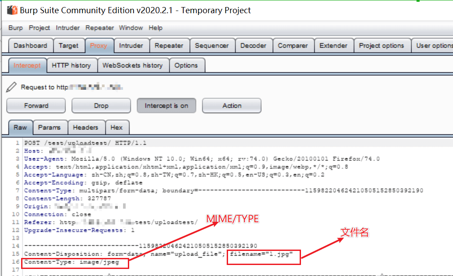Viewport: 453px width, 276px height.
Task: View the HTTP history sub-tab
Action: click(71, 66)
